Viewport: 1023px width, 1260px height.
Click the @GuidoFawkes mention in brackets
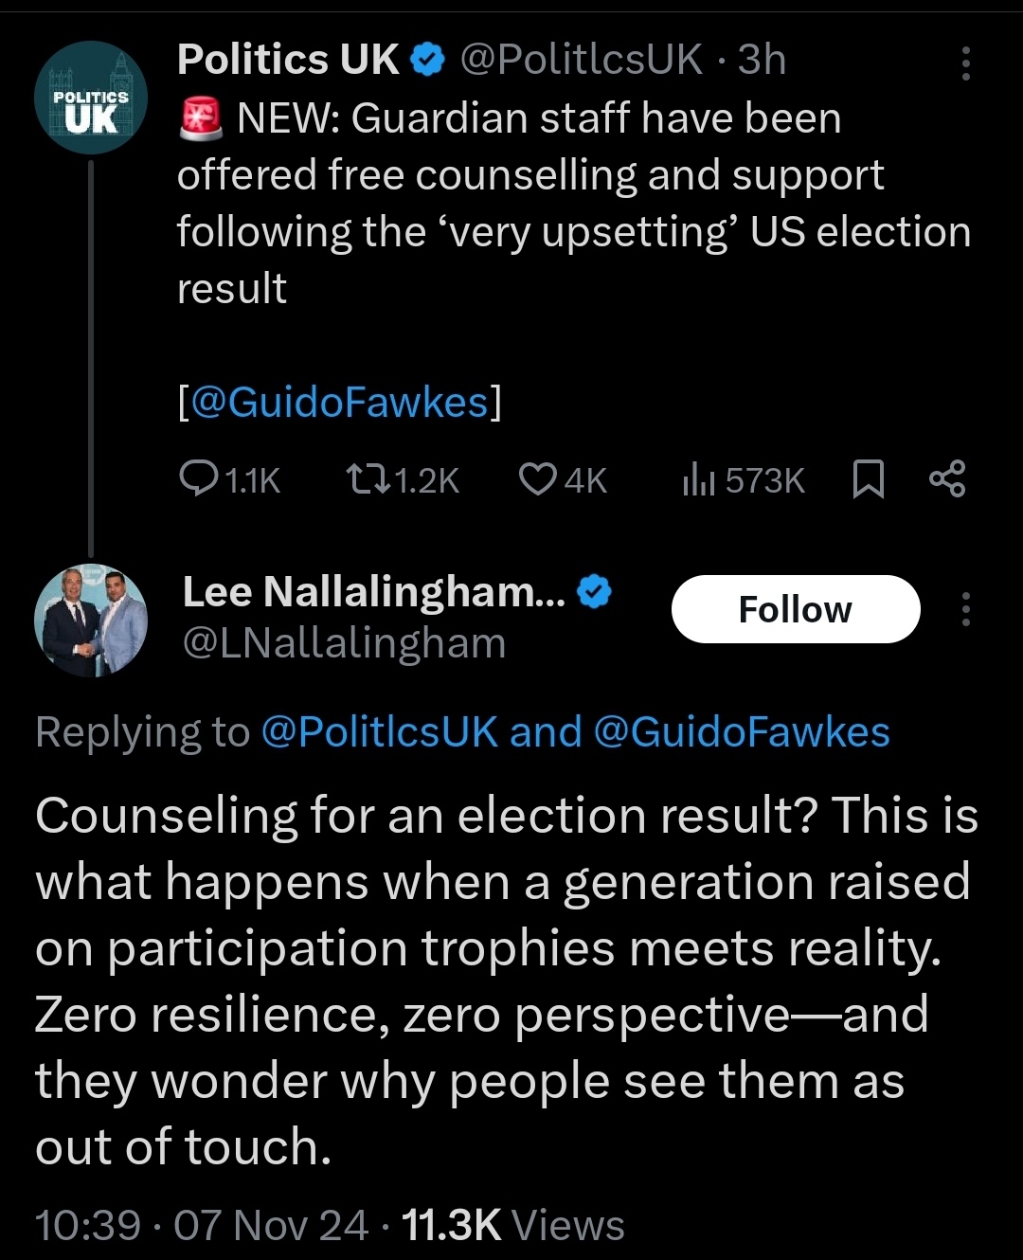click(x=339, y=403)
